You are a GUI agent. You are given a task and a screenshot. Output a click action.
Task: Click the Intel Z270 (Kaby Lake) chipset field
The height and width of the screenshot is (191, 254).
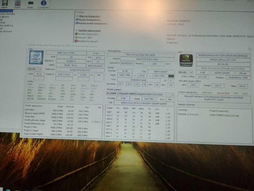coord(147,59)
